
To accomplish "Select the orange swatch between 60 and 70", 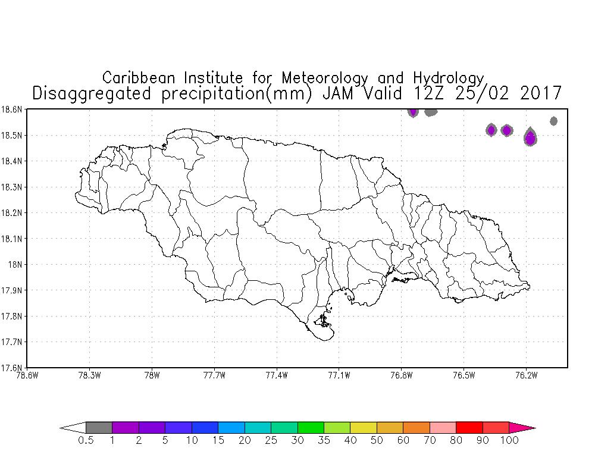I will pos(416,427).
